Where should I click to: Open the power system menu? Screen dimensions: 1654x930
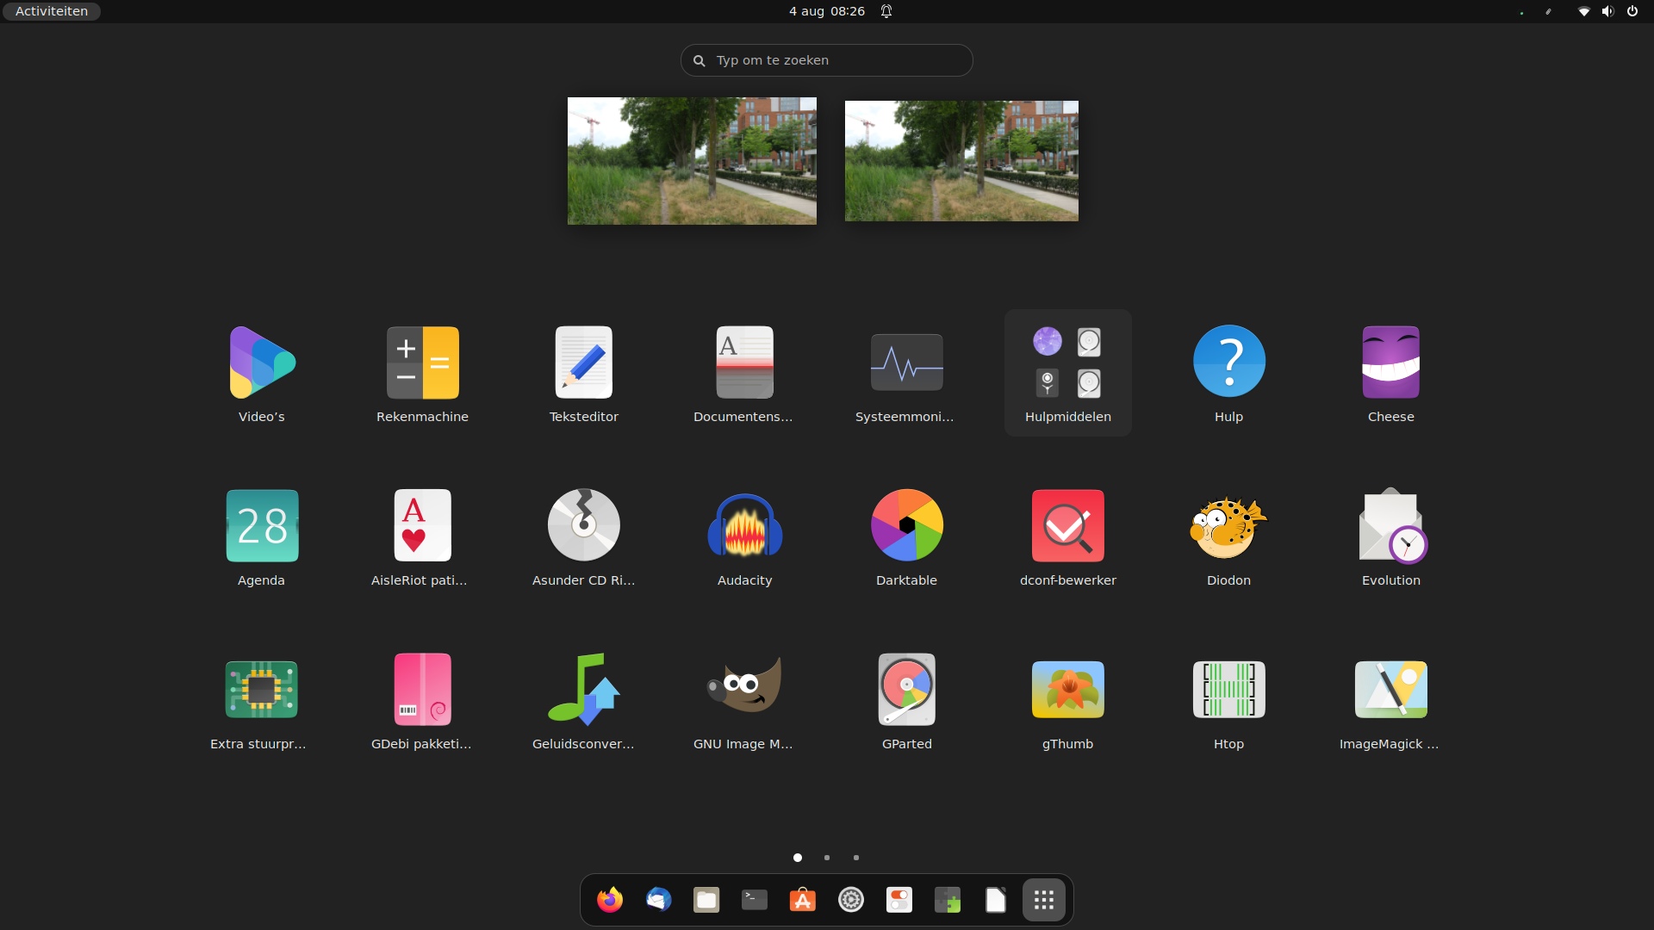click(x=1632, y=11)
